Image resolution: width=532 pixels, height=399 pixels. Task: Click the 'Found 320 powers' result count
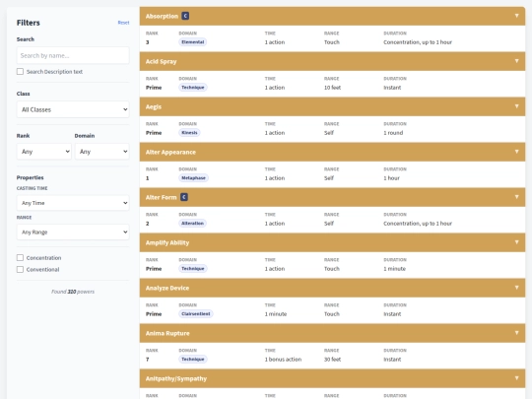(x=73, y=292)
